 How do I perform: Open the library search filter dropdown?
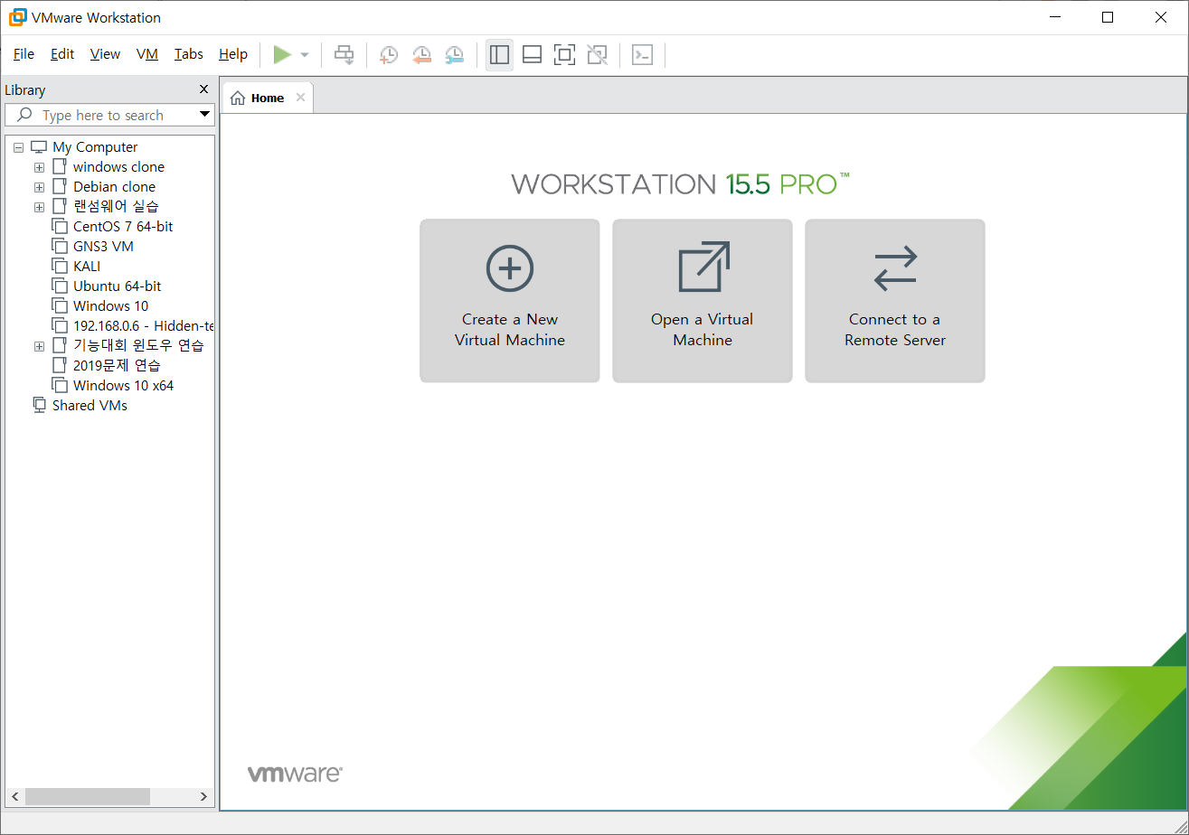click(204, 115)
